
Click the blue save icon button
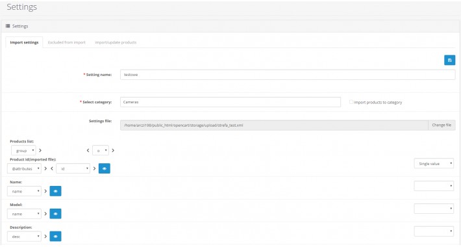click(x=449, y=60)
